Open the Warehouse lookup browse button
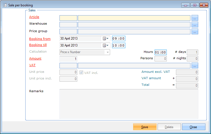 pyautogui.click(x=195, y=25)
